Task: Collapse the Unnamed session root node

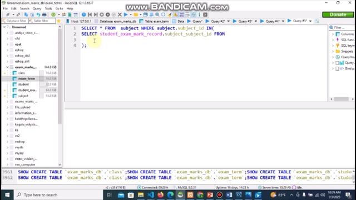Action: 4,27
